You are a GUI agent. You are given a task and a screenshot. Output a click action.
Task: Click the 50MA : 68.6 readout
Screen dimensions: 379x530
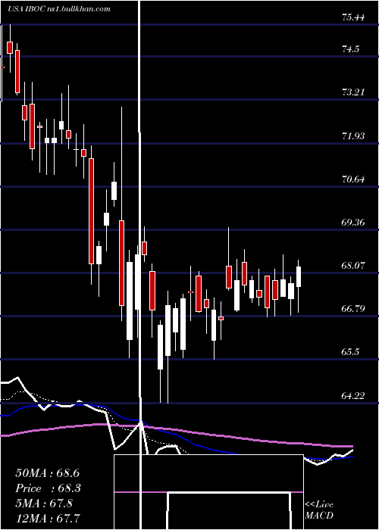tap(47, 473)
